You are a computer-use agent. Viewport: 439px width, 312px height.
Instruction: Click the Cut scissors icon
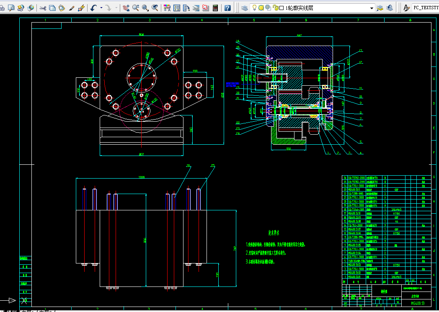point(43,8)
